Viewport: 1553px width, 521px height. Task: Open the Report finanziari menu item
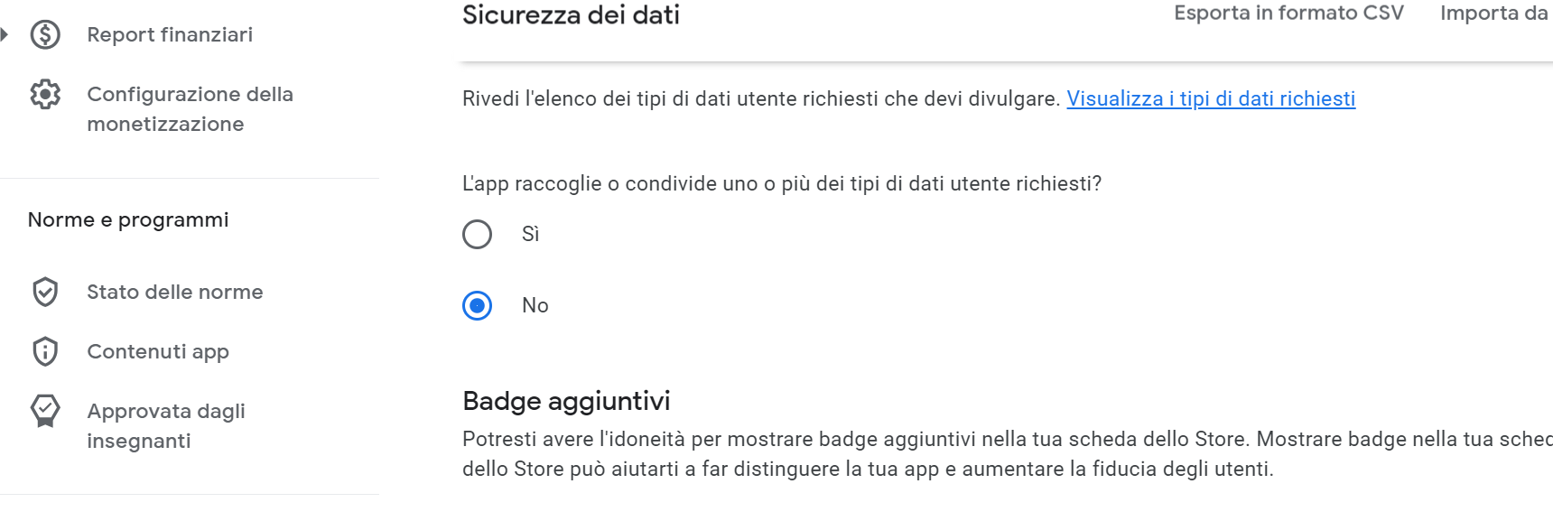point(170,34)
